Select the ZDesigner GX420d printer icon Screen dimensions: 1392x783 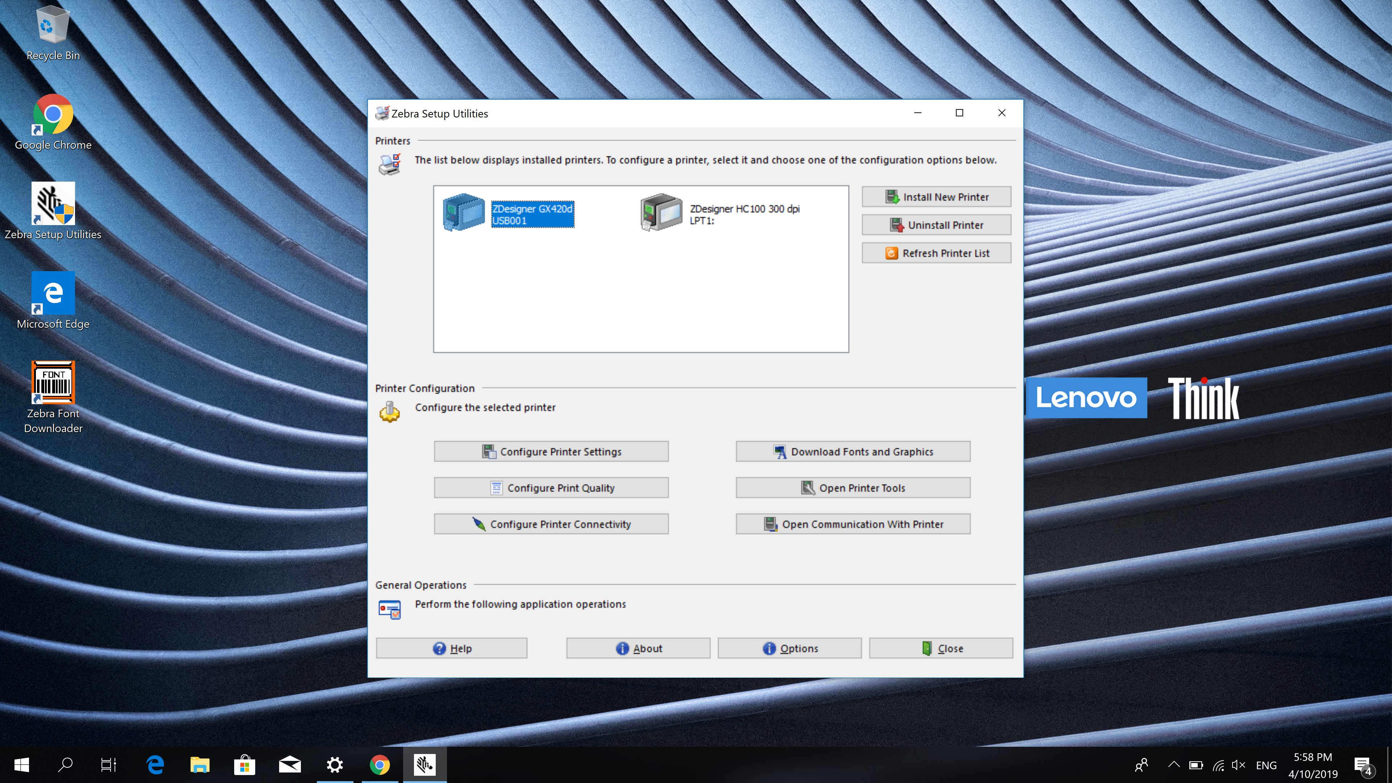464,212
